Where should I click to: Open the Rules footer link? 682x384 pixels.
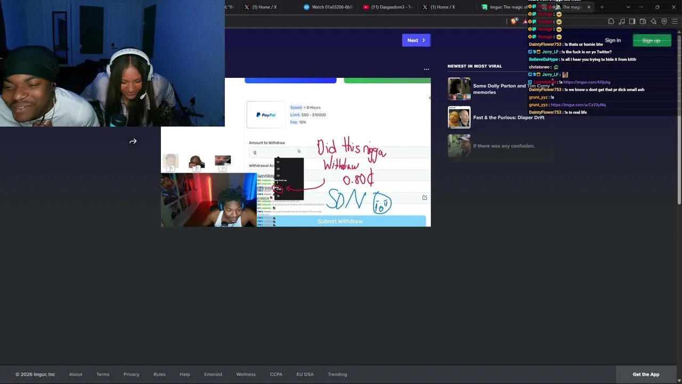tap(159, 374)
